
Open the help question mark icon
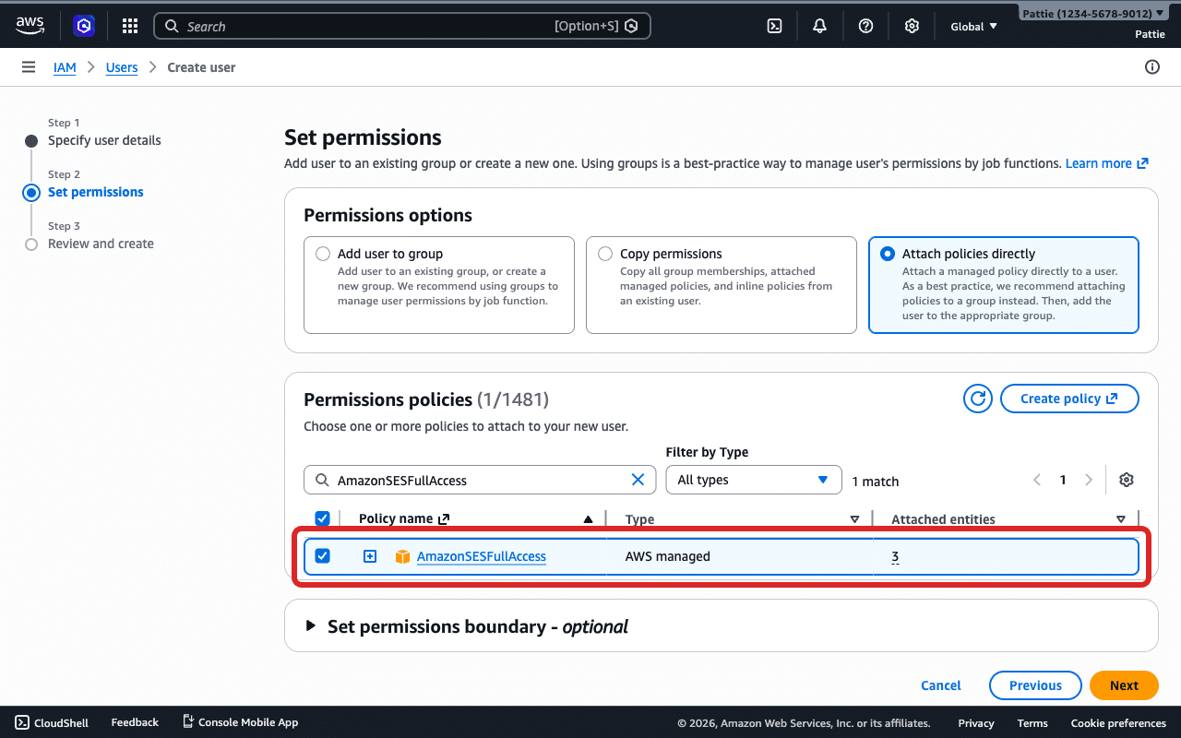[x=865, y=26]
